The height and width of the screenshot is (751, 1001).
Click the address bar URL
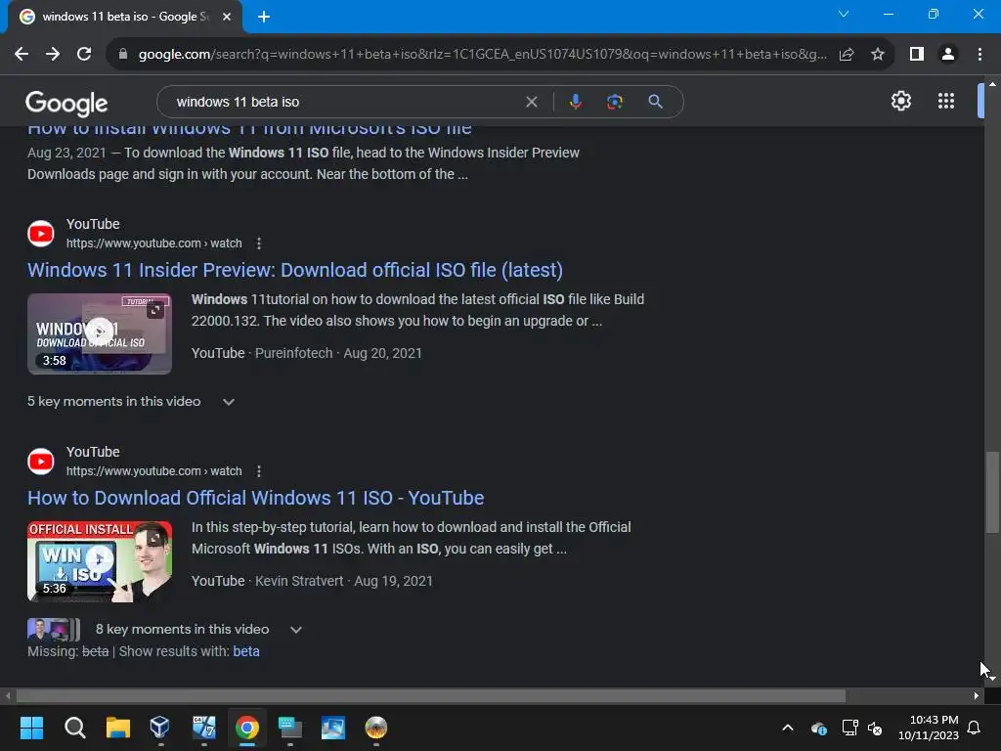coord(482,55)
